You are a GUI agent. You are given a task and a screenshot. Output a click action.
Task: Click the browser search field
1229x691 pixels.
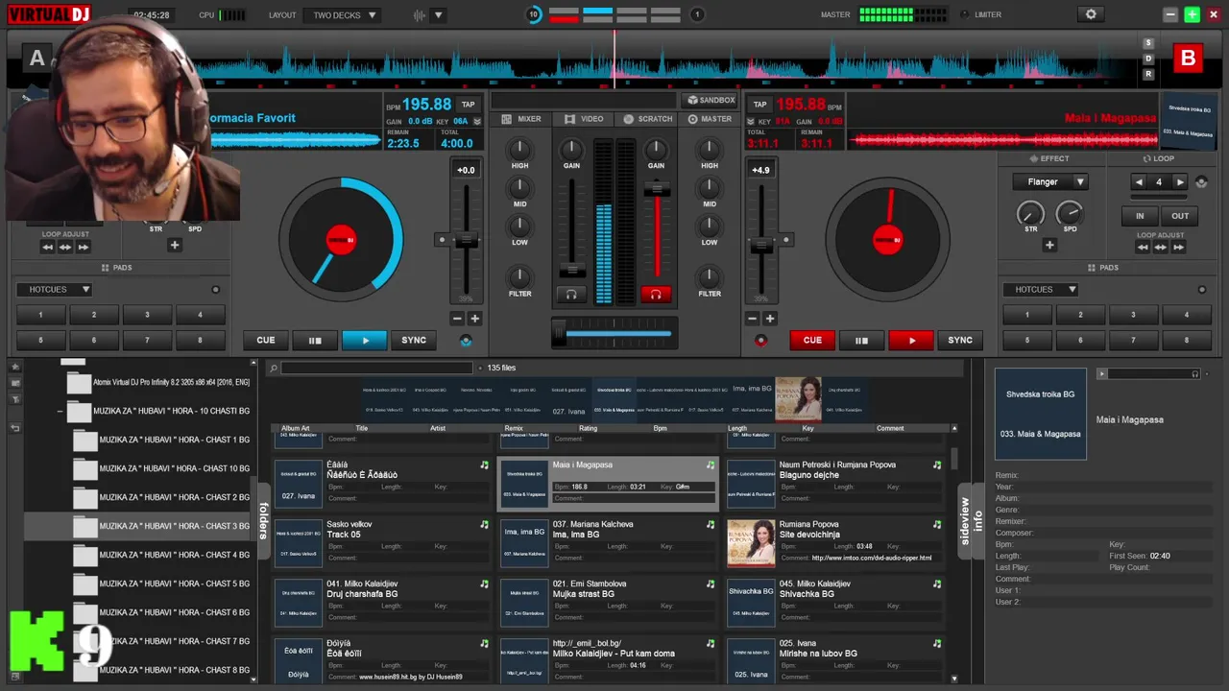point(377,368)
